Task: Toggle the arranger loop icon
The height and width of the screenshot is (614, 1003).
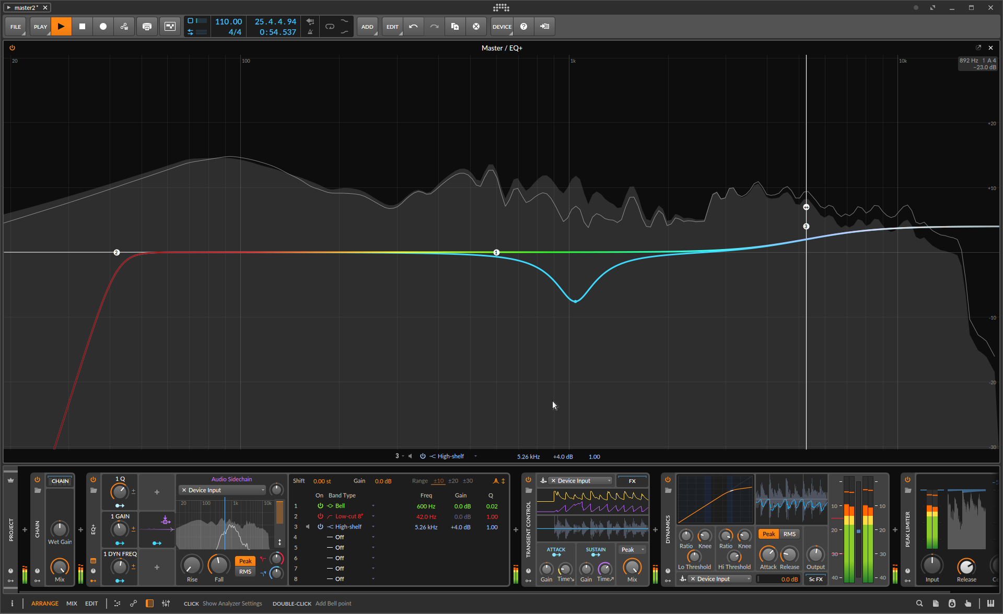Action: tap(330, 27)
